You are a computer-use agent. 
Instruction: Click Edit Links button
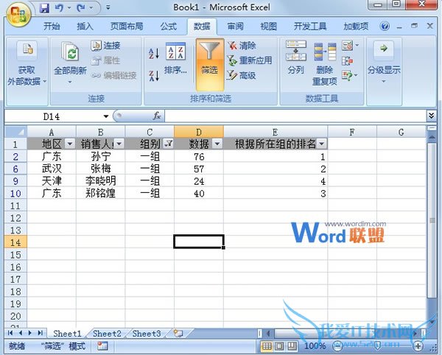(114, 75)
